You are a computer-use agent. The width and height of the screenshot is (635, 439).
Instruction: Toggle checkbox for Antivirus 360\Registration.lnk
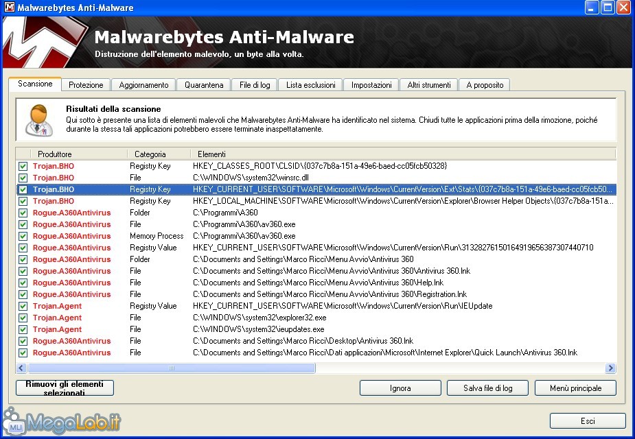pyautogui.click(x=23, y=294)
